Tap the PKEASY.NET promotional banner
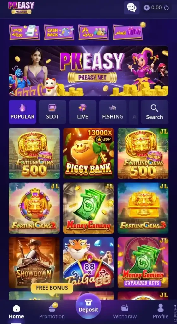The image size is (177, 324). pyautogui.click(x=88, y=71)
